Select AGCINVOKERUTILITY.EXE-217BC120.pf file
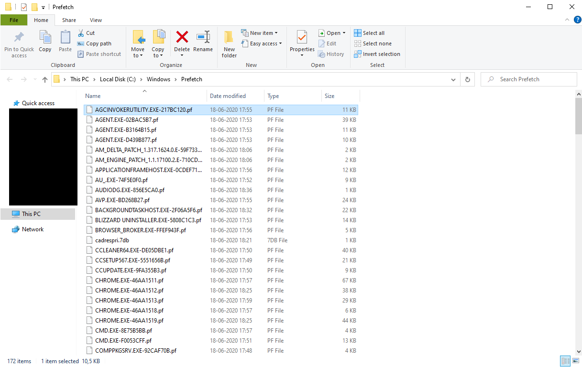This screenshot has height=367, width=582. [x=220, y=110]
